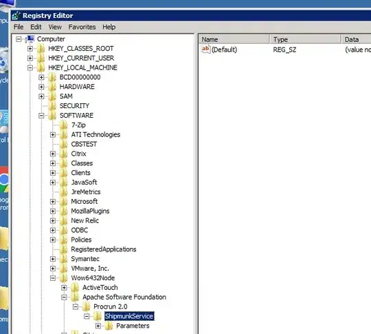
Task: Select the ODBC key label
Action: click(x=80, y=230)
